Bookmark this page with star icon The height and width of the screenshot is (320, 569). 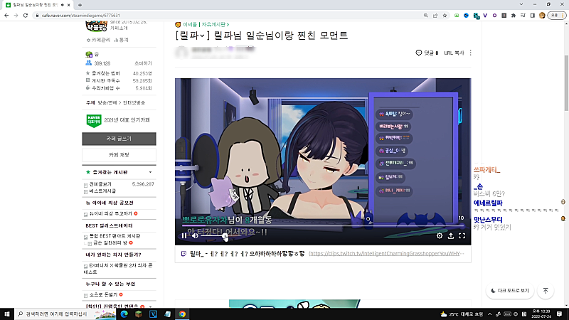click(445, 15)
